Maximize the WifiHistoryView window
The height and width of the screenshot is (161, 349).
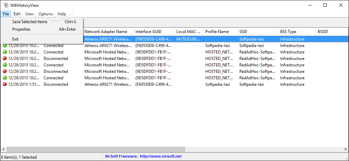click(x=325, y=5)
